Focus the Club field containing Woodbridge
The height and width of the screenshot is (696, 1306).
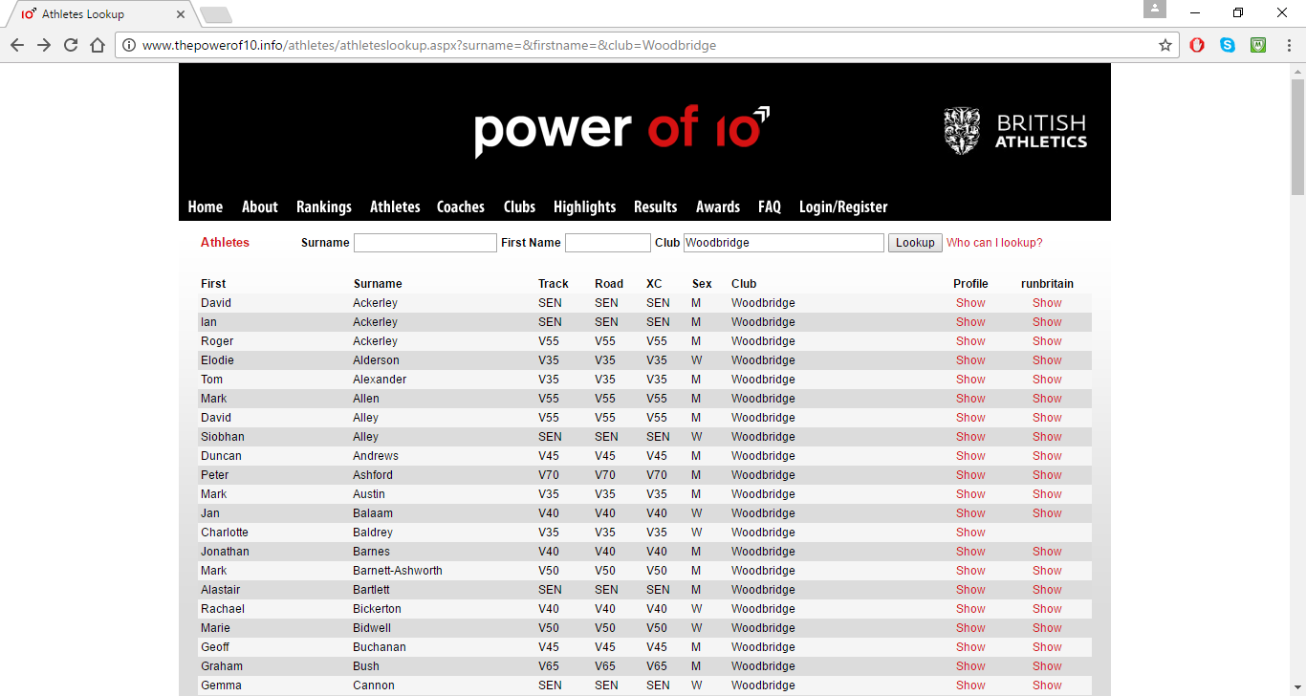[783, 243]
